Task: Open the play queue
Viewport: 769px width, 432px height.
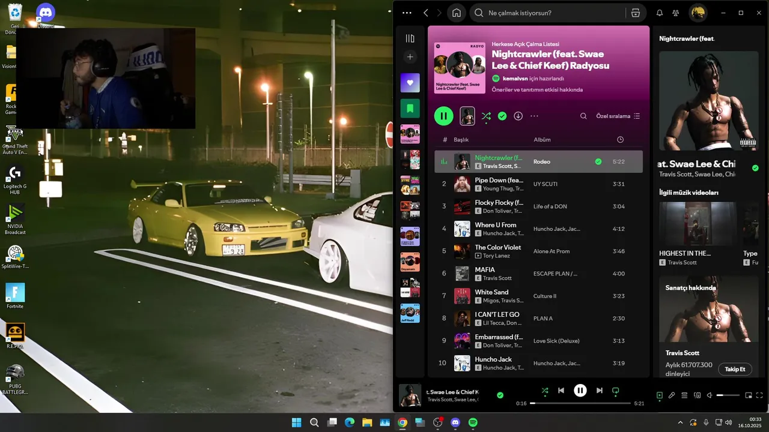Action: click(x=684, y=395)
